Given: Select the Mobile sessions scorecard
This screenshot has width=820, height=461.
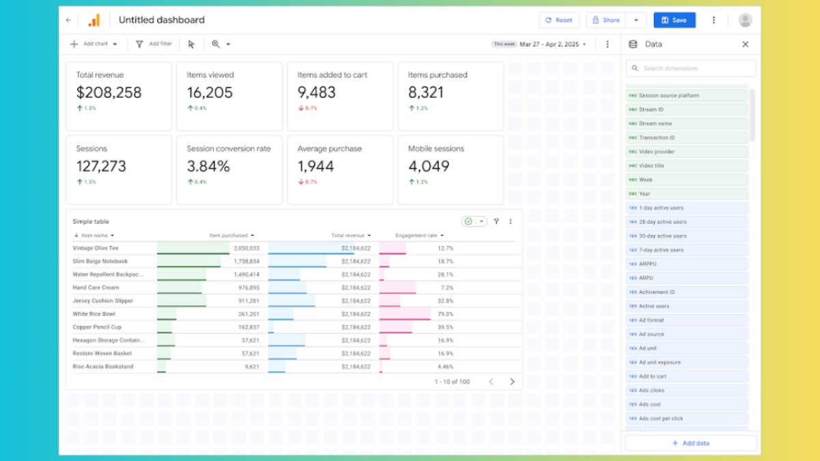Looking at the screenshot, I should coord(451,170).
